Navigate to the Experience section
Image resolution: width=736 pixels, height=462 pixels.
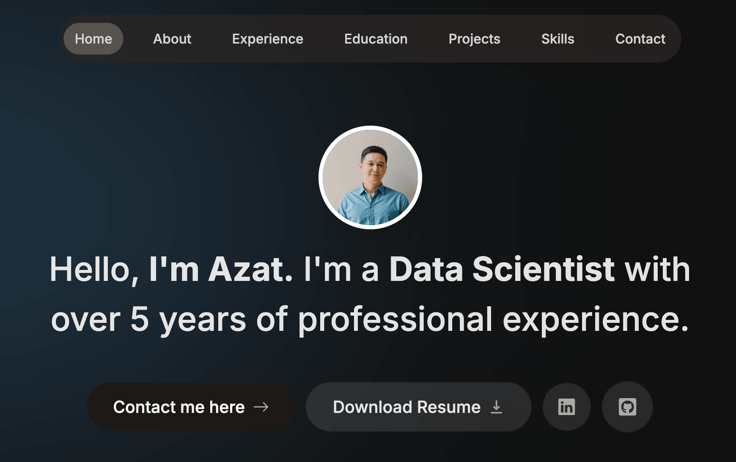[x=268, y=39]
